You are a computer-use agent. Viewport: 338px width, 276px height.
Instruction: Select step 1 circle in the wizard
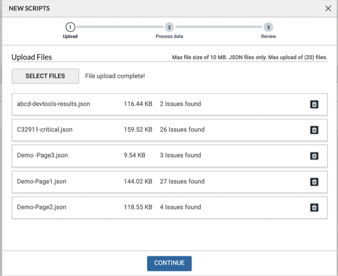(x=70, y=27)
